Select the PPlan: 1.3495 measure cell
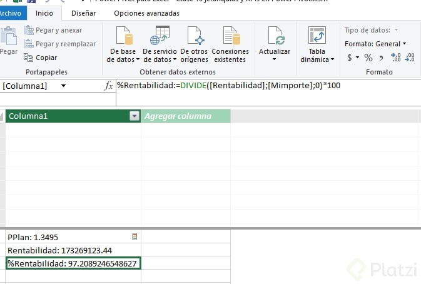The image size is (421, 284). click(x=73, y=237)
